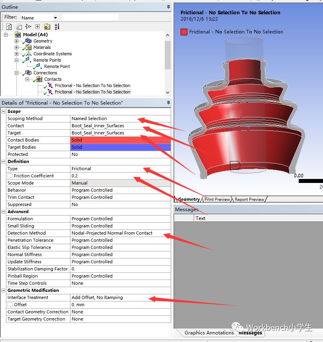Click the expand-all plus icon in Outline toolbar
Screen dimensions: 323x342
[37, 27]
